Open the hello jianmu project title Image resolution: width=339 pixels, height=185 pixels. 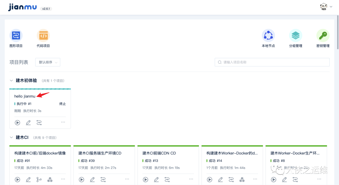click(25, 96)
